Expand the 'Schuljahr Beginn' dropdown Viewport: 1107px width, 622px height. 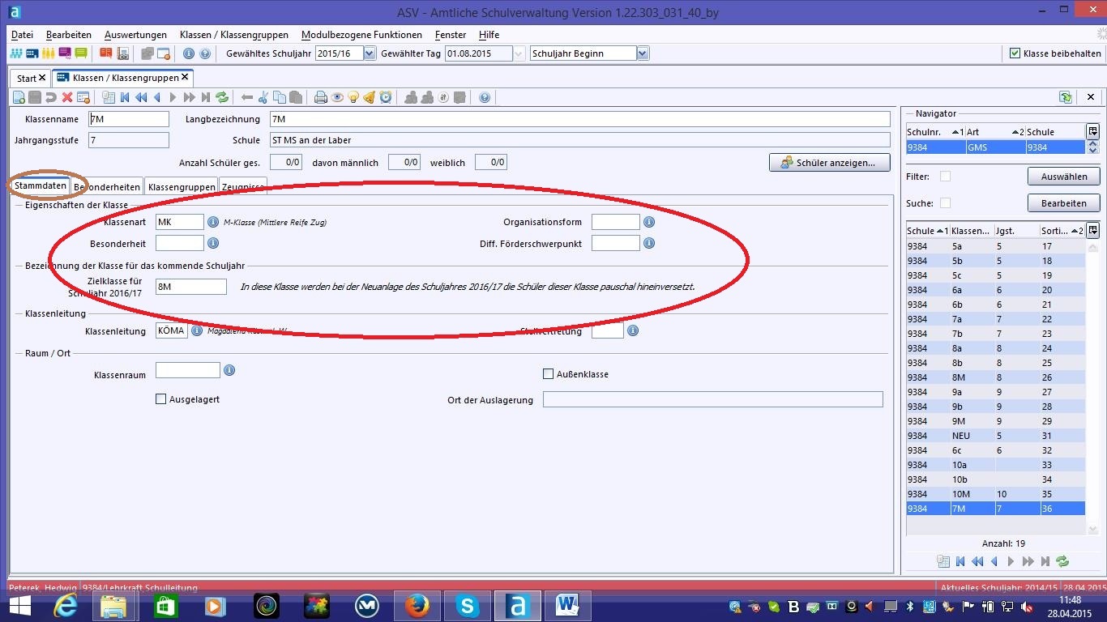pyautogui.click(x=643, y=53)
